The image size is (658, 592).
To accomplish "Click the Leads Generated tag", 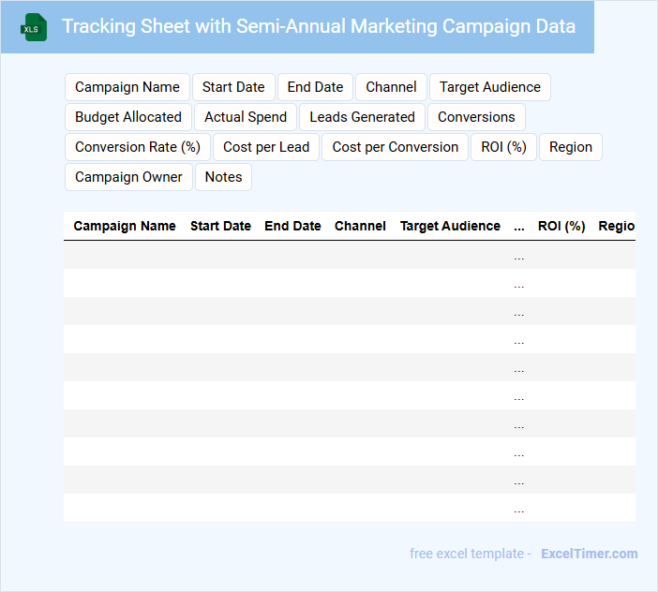I will (362, 117).
